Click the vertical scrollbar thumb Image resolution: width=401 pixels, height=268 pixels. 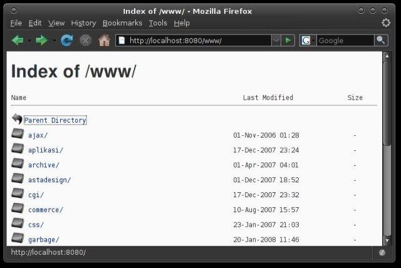tap(387, 103)
